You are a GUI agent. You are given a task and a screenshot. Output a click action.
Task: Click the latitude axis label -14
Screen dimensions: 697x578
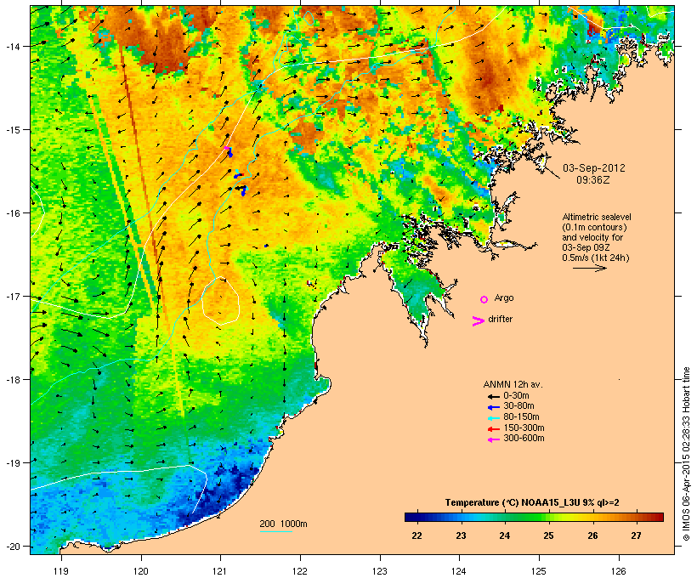(12, 46)
